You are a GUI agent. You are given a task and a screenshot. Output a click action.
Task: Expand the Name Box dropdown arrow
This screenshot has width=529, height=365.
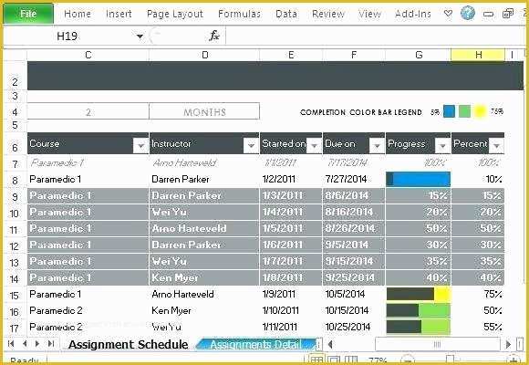[x=140, y=36]
